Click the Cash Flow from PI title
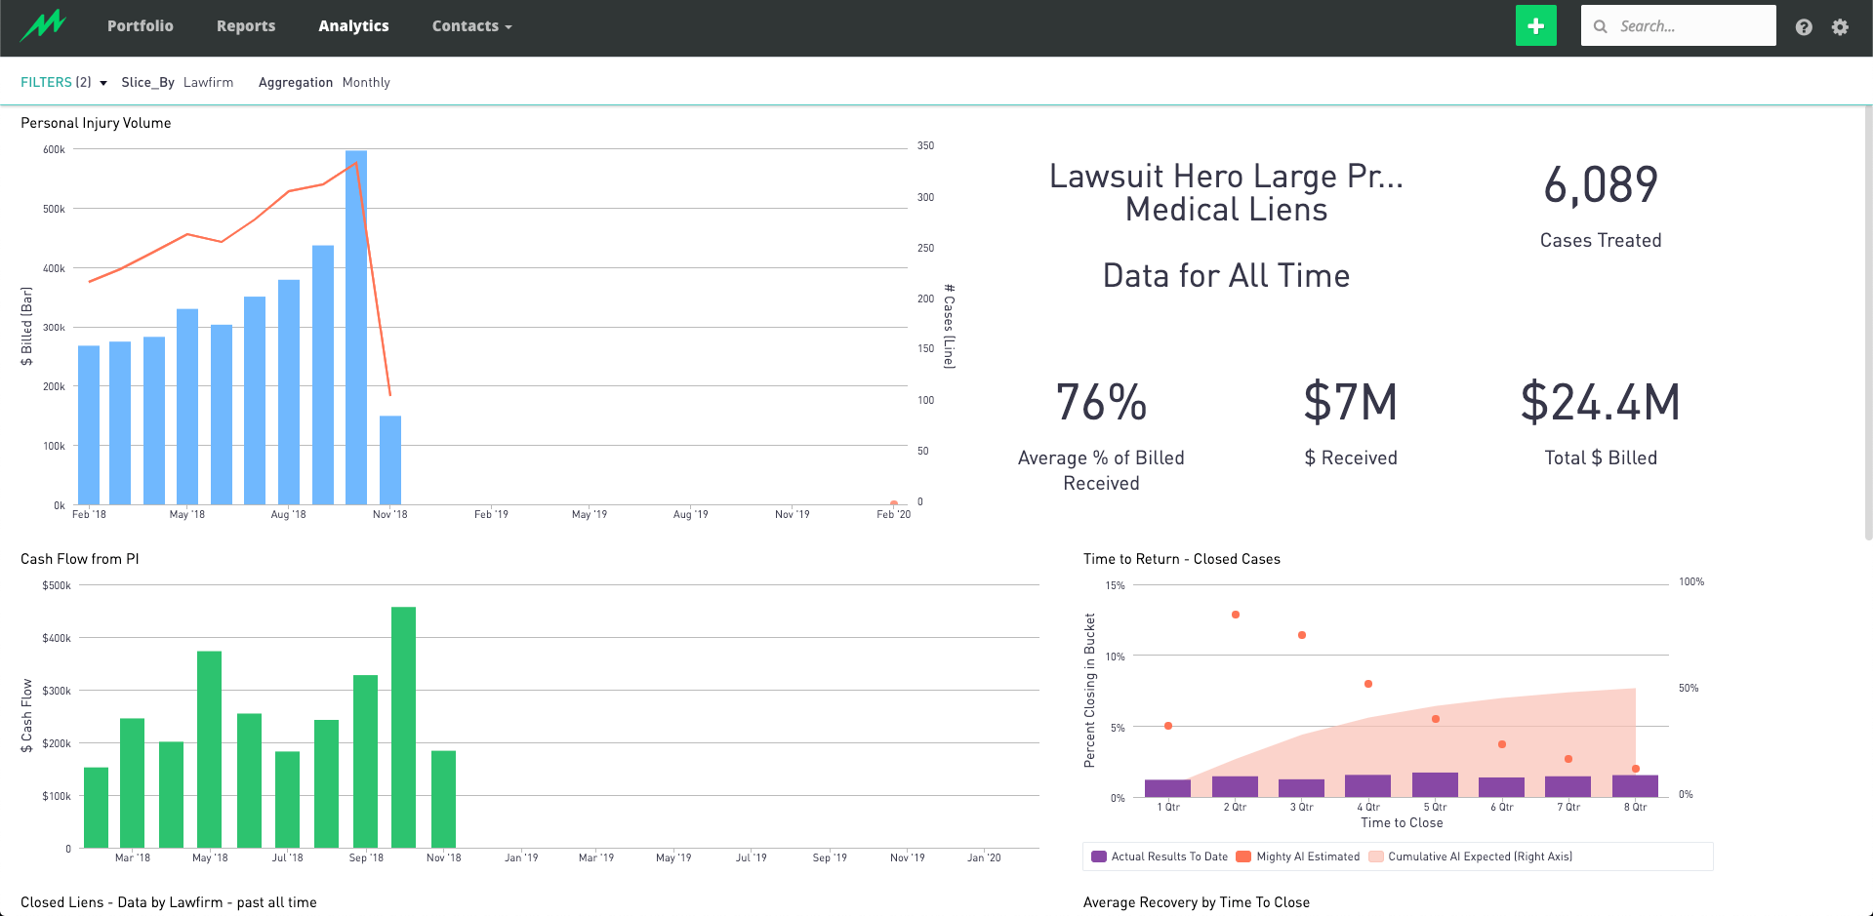The image size is (1873, 916). point(80,559)
